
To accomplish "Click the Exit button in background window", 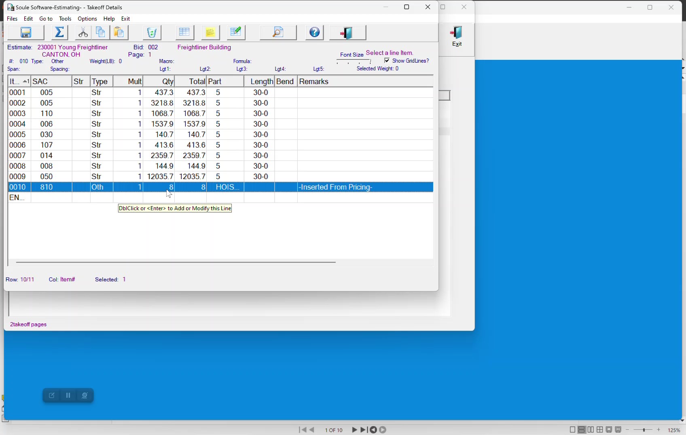I will tap(457, 36).
